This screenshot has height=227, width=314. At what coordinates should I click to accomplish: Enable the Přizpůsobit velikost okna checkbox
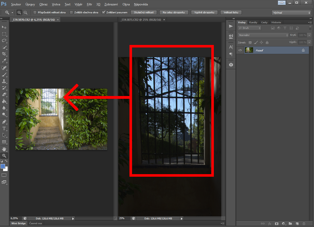point(35,13)
